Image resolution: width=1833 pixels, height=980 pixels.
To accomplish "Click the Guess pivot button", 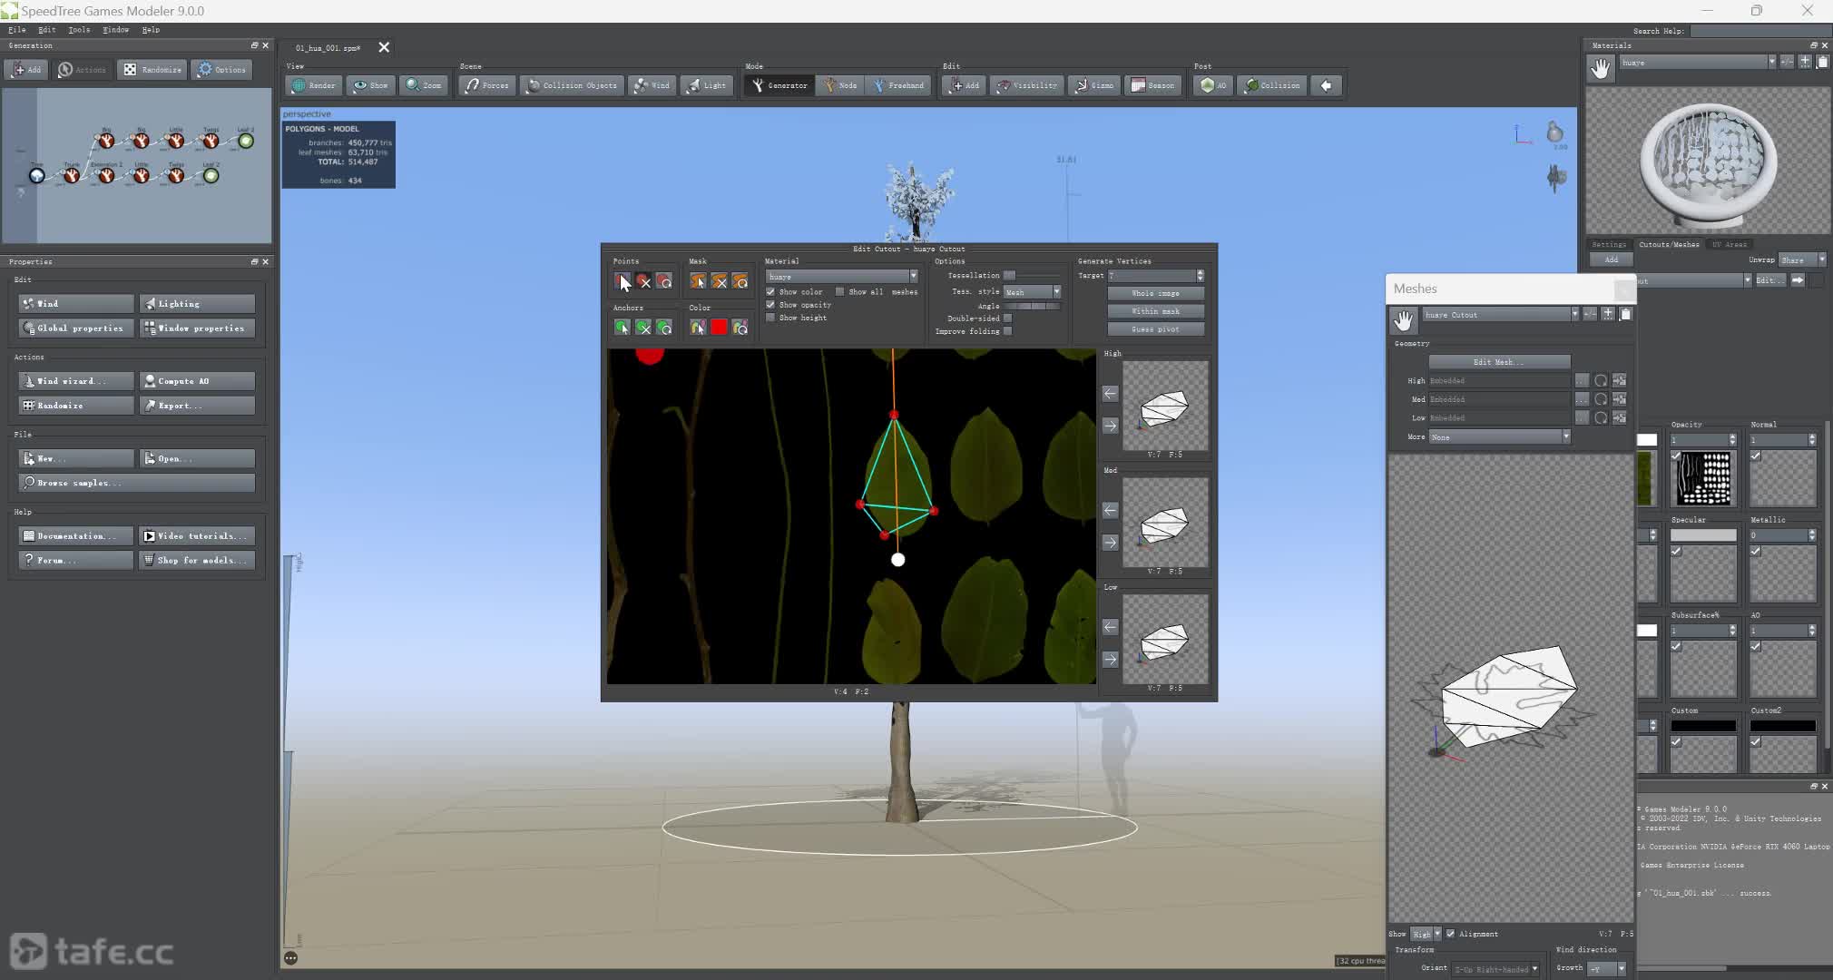I will click(1155, 329).
